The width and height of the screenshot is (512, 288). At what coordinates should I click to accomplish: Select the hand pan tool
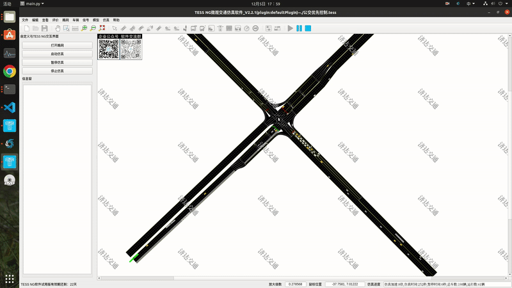tap(58, 28)
